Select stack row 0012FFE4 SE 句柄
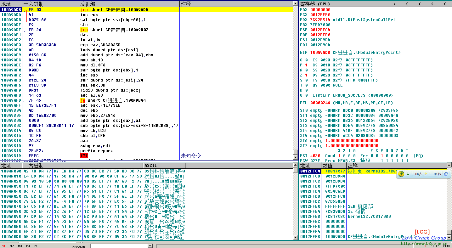 coord(372,211)
